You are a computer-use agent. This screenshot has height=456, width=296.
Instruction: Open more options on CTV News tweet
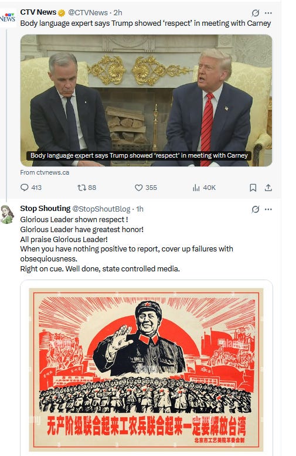(268, 13)
